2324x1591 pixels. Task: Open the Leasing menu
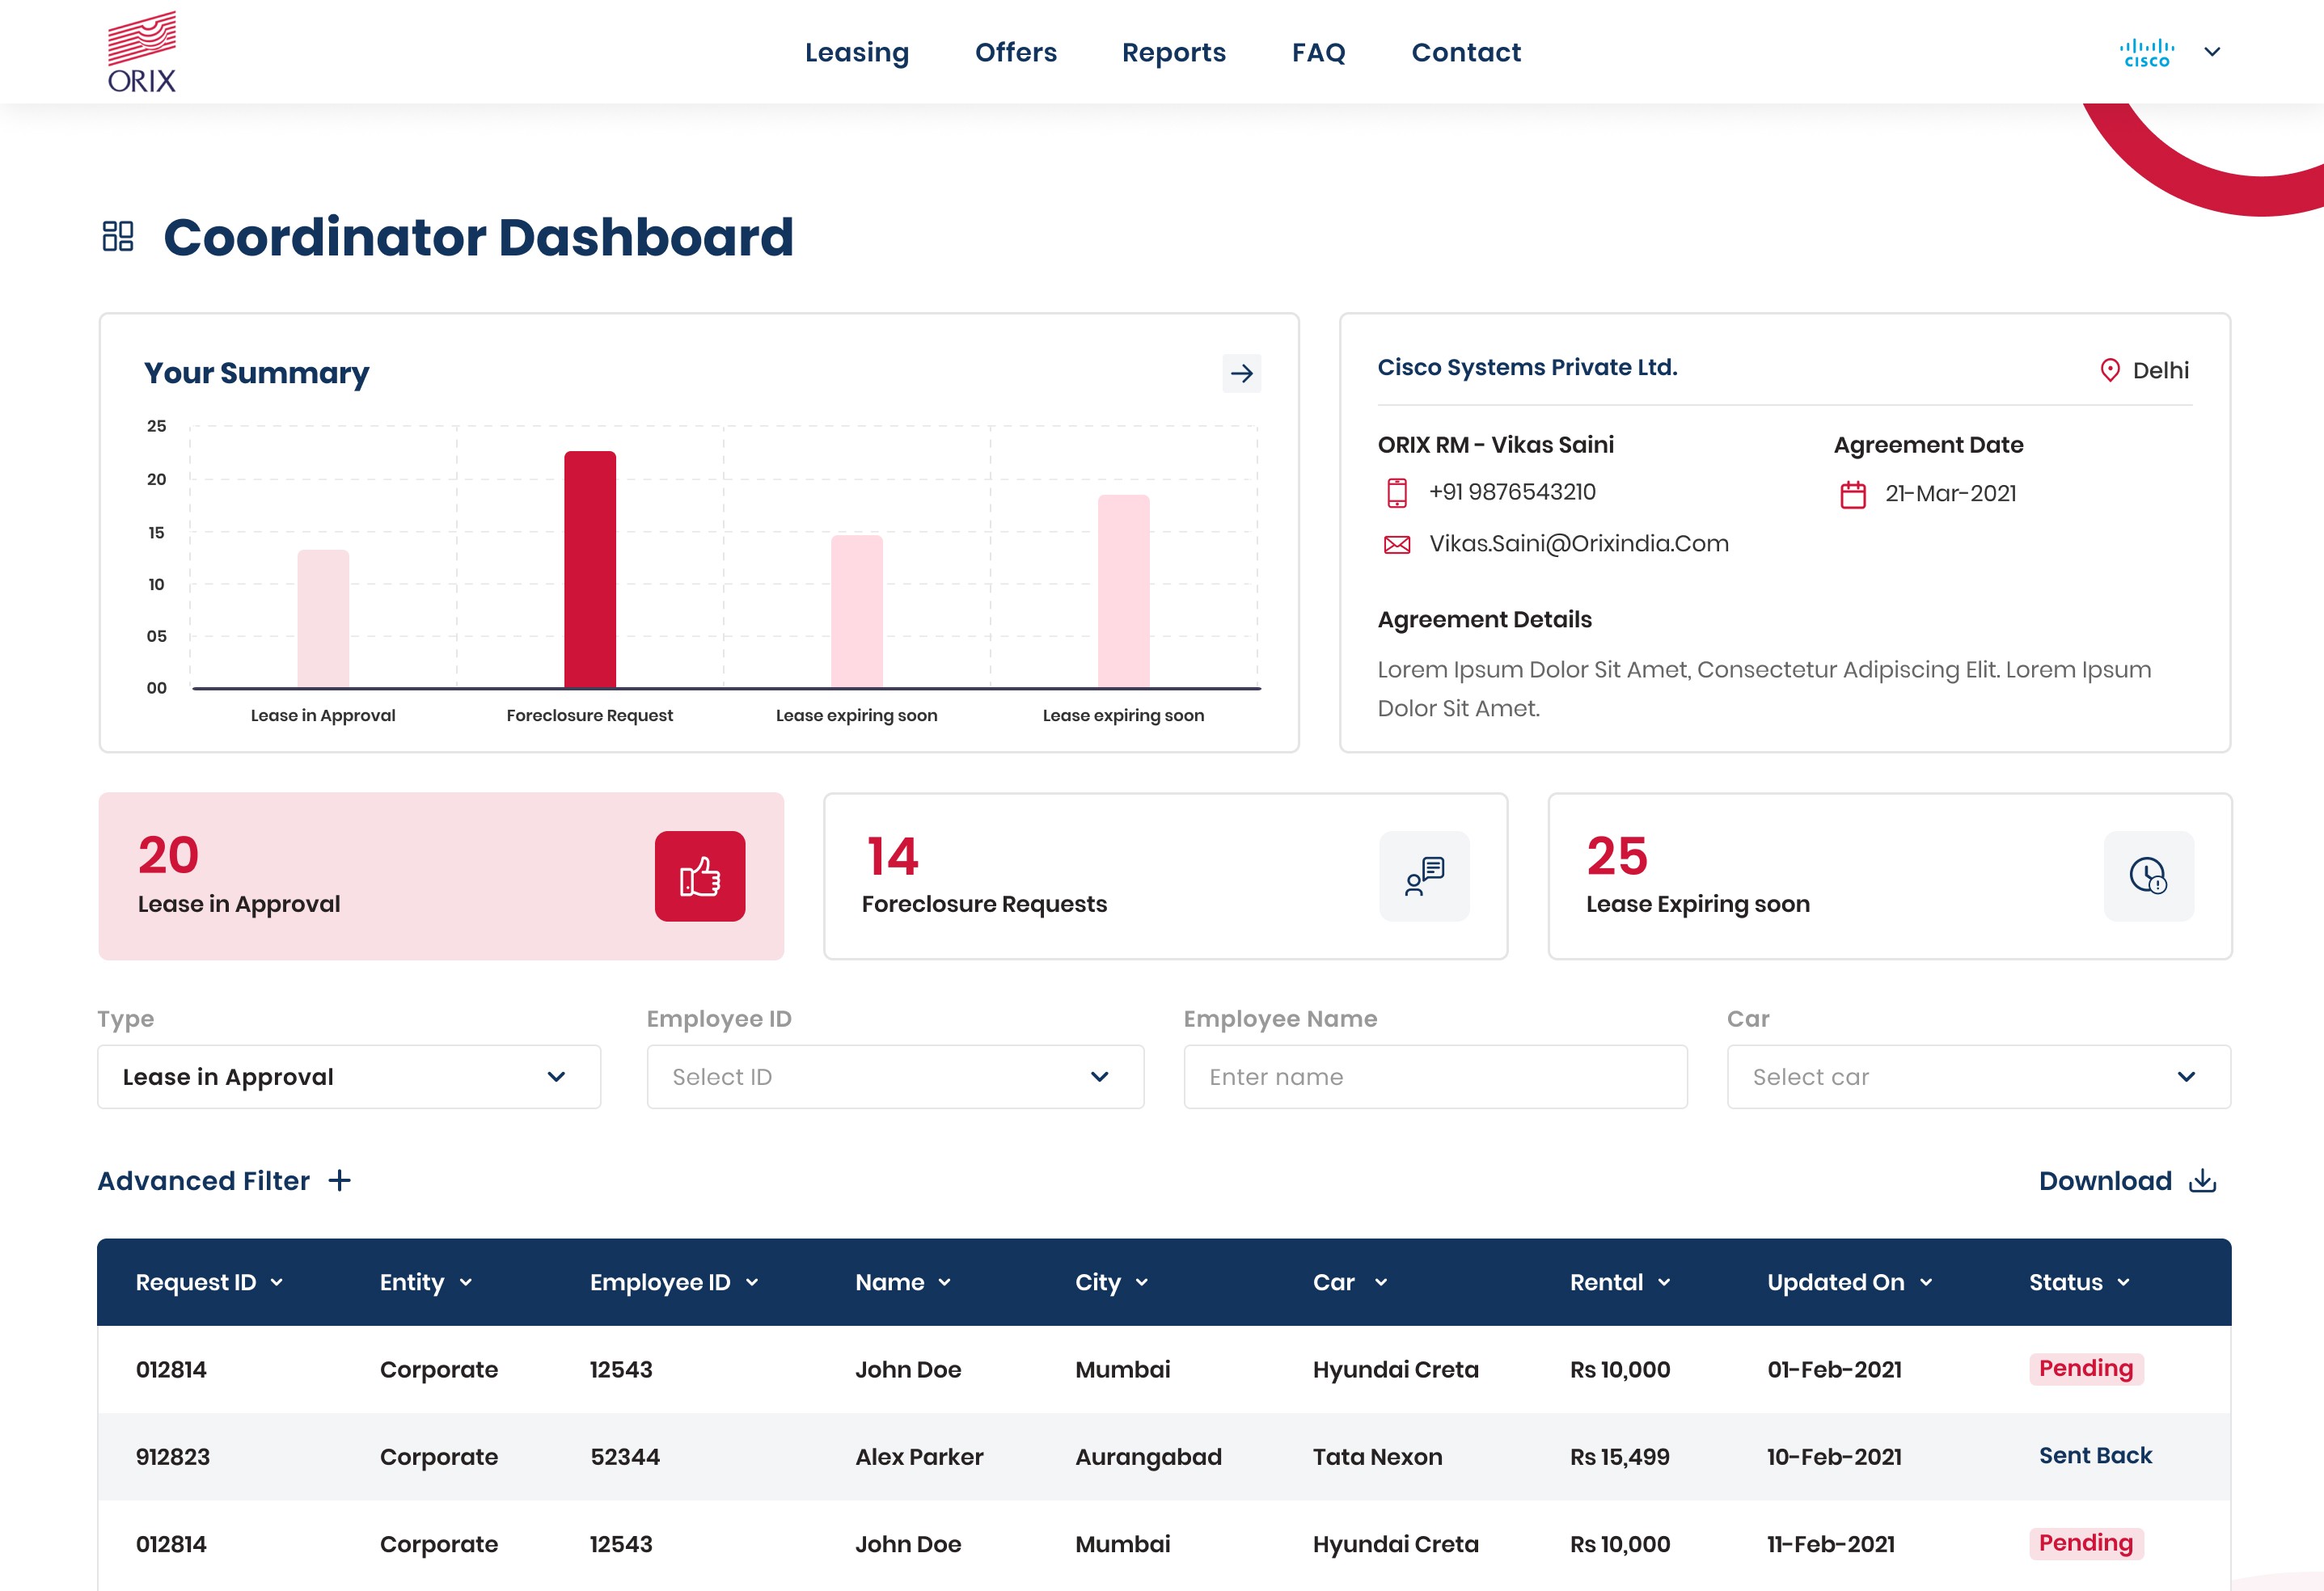(x=857, y=52)
